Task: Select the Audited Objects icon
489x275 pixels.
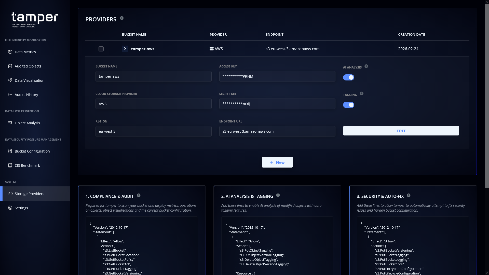Action: pos(10,66)
